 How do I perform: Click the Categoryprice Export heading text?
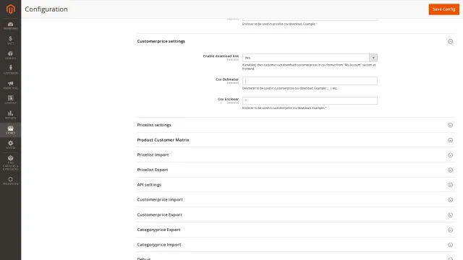click(x=158, y=230)
